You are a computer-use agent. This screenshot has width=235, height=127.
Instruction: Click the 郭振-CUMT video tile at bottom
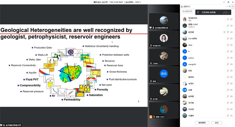[164, 110]
